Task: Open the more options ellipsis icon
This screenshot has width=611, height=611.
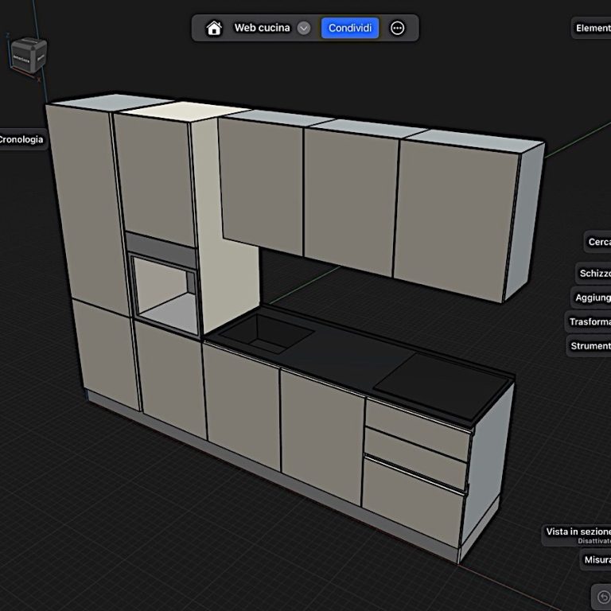Action: tap(398, 28)
